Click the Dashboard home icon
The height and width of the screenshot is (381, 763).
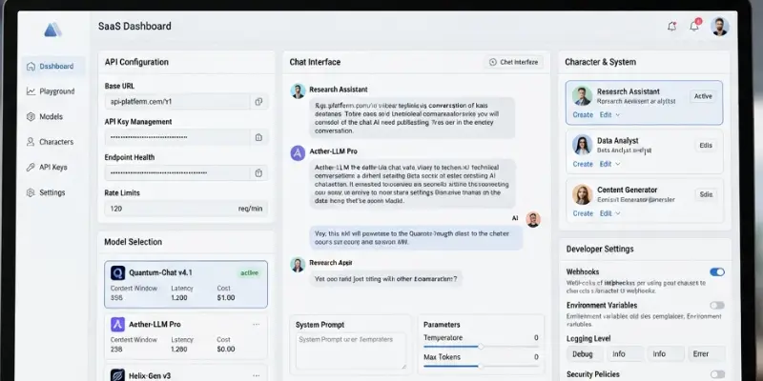[x=31, y=66]
